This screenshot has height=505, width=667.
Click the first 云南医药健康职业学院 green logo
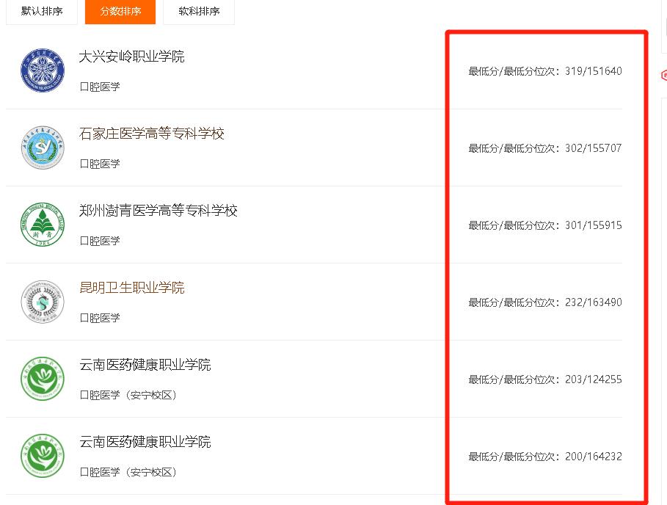[x=42, y=379]
